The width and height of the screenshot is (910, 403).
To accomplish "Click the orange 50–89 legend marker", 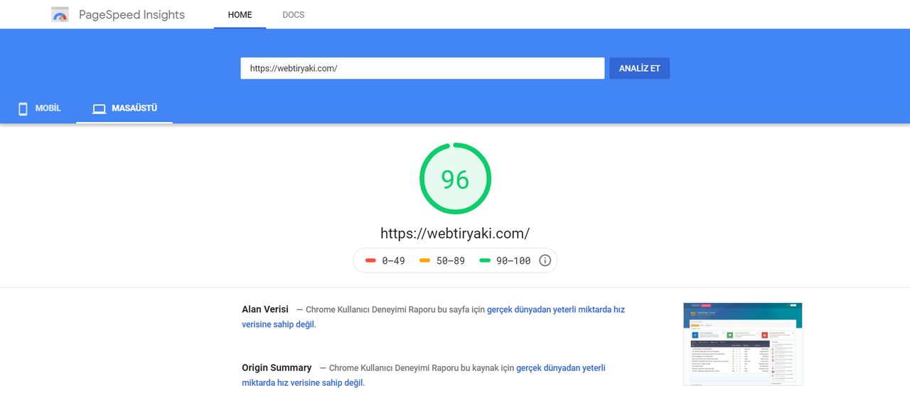I will pyautogui.click(x=424, y=260).
